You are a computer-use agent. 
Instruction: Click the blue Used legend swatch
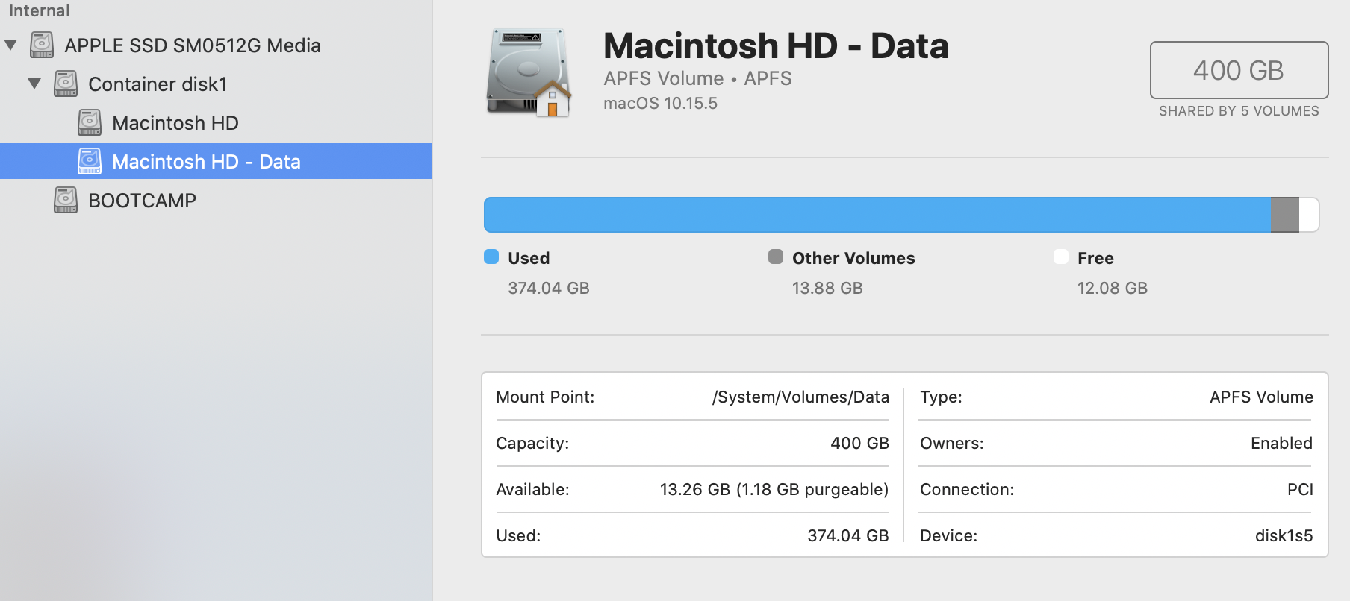pos(491,257)
